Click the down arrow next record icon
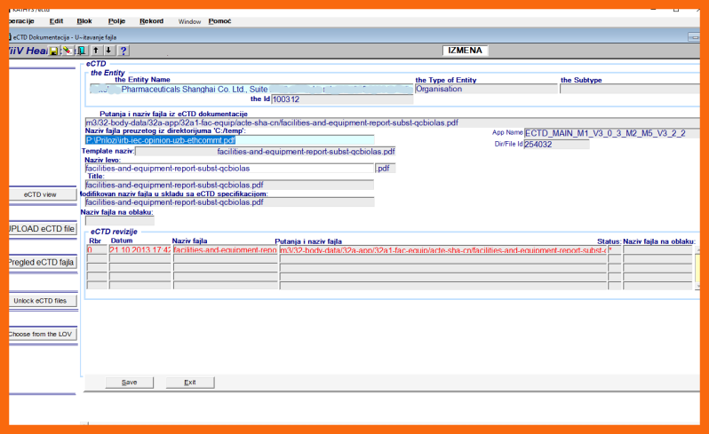The height and width of the screenshot is (434, 709). [x=108, y=51]
